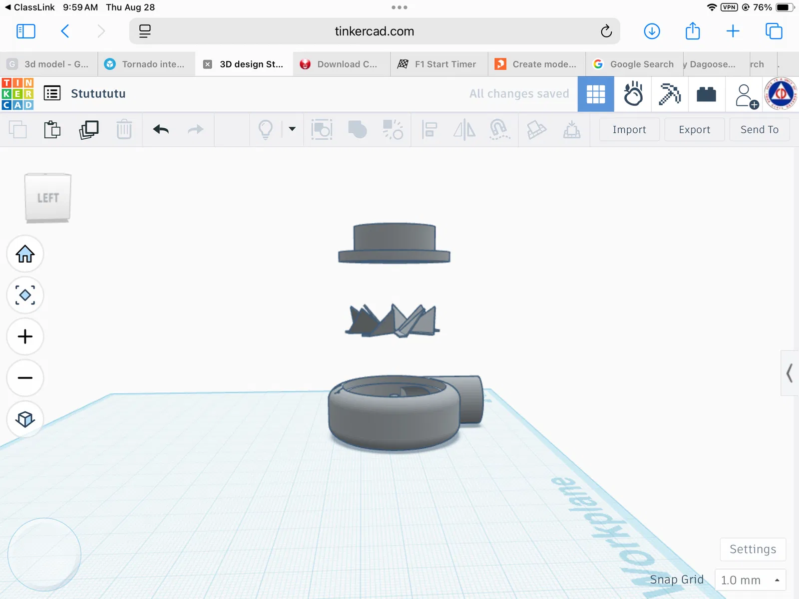Zoom out with the minus button
Image resolution: width=799 pixels, height=599 pixels.
coord(25,378)
